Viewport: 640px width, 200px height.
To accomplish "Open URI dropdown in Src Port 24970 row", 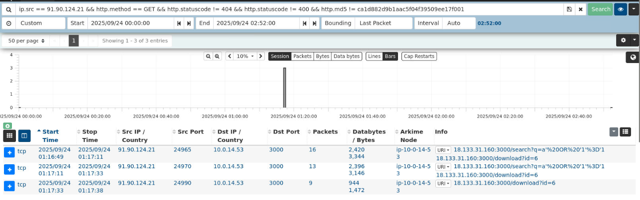I will pos(443,167).
